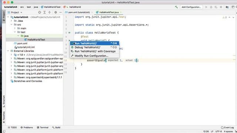This screenshot has width=237, height=133.
Task: Open the Event Log
Action: tap(227, 127)
